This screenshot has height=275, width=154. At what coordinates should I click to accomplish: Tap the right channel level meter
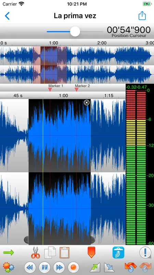[x=141, y=167]
